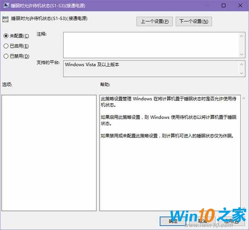The image size is (249, 230).
Task: Close the policy settings dialog
Action: click(x=243, y=6)
